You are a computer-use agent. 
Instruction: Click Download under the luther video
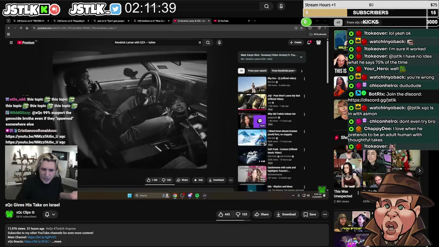(216, 180)
